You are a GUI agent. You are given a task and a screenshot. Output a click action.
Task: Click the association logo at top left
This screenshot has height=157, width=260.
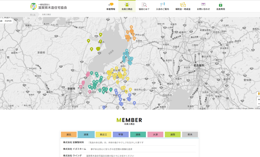coord(48,6)
